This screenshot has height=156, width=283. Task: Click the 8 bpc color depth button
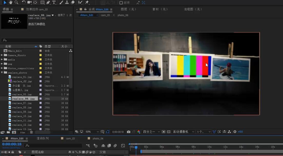(23, 133)
